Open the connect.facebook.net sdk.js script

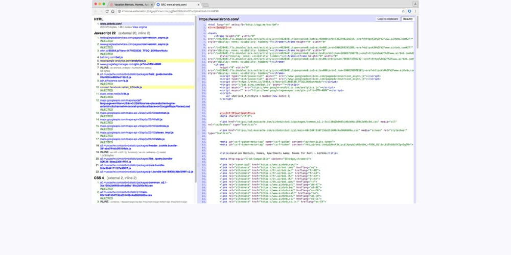[x=121, y=87]
